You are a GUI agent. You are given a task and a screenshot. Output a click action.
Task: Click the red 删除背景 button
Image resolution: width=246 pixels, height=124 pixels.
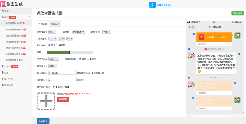tap(63, 99)
